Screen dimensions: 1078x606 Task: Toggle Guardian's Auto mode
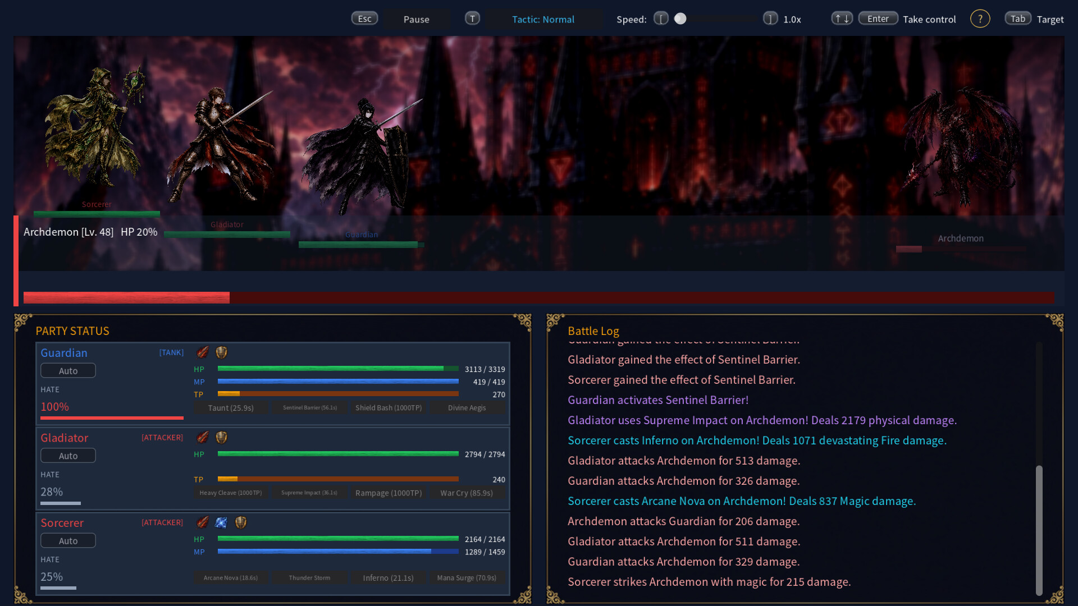pyautogui.click(x=68, y=370)
